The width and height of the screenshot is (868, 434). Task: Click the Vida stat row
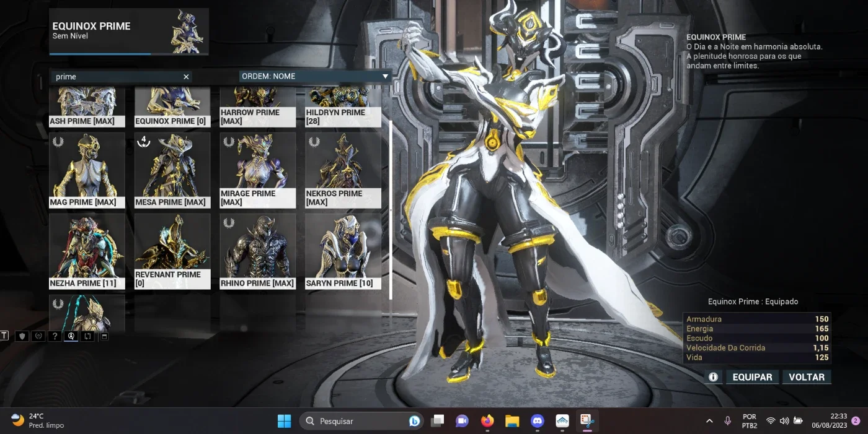[x=757, y=358]
